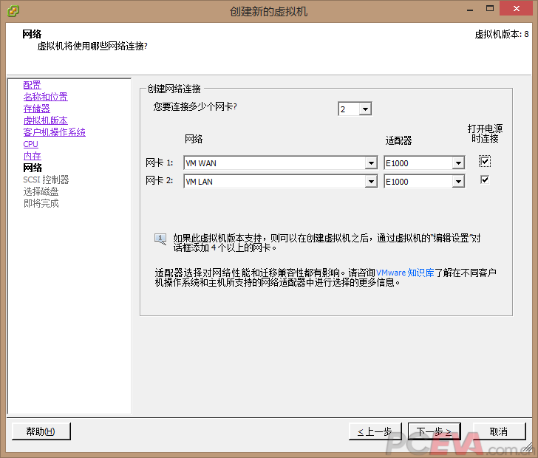Go to the CPU step

click(x=30, y=144)
